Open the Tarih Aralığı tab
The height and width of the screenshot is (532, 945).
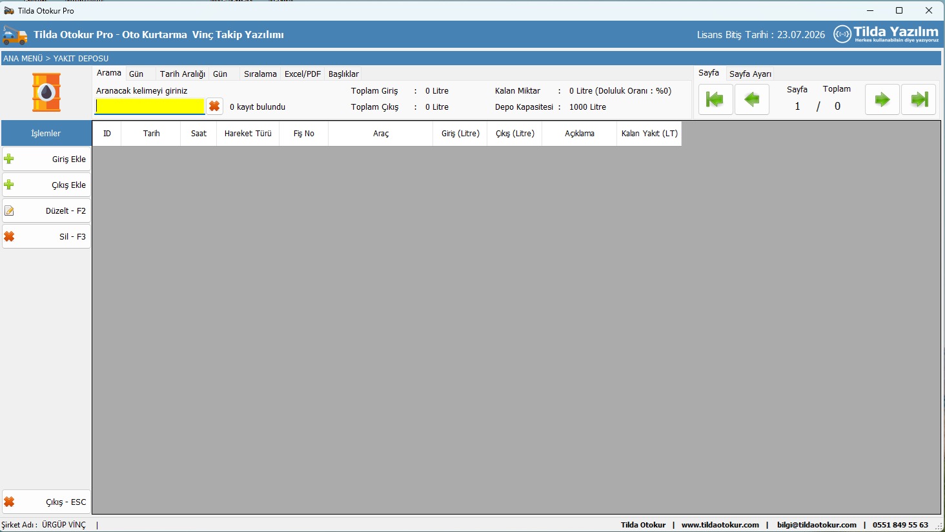[182, 74]
